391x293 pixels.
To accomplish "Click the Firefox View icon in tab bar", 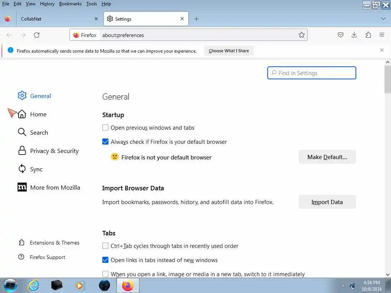I will 8,19.
